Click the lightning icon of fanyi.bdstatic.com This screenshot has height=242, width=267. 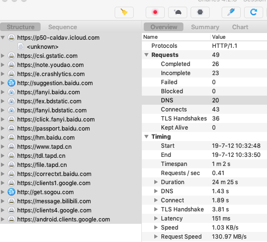(11, 110)
